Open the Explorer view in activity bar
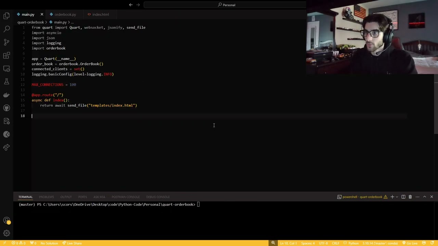The width and height of the screenshot is (438, 246). pos(7,16)
